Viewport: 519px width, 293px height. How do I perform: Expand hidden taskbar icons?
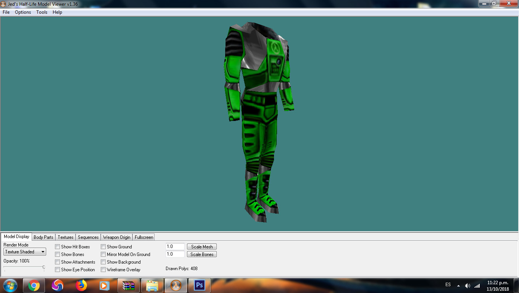click(x=458, y=285)
